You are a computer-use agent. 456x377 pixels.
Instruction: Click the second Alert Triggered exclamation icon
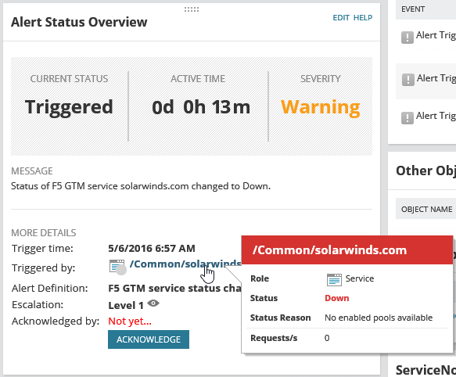[x=408, y=80]
